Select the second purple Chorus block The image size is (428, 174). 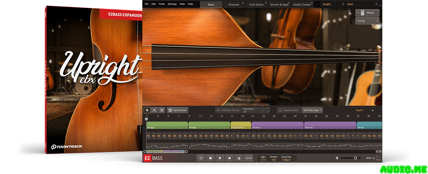pos(330,125)
